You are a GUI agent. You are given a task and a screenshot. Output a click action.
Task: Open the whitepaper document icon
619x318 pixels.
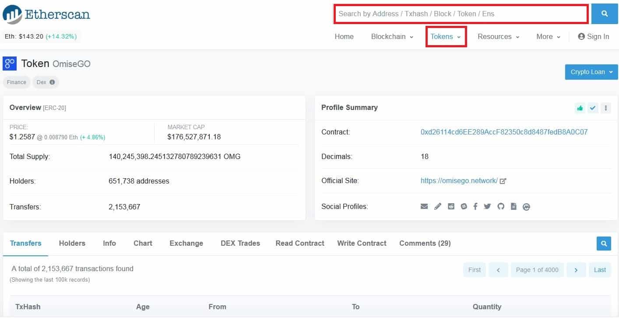pos(514,206)
